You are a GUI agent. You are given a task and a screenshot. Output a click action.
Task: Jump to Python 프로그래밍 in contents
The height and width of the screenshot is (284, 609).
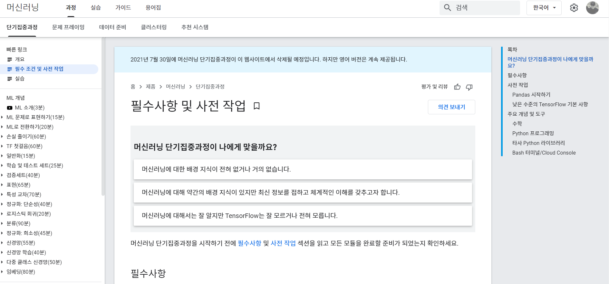point(533,133)
